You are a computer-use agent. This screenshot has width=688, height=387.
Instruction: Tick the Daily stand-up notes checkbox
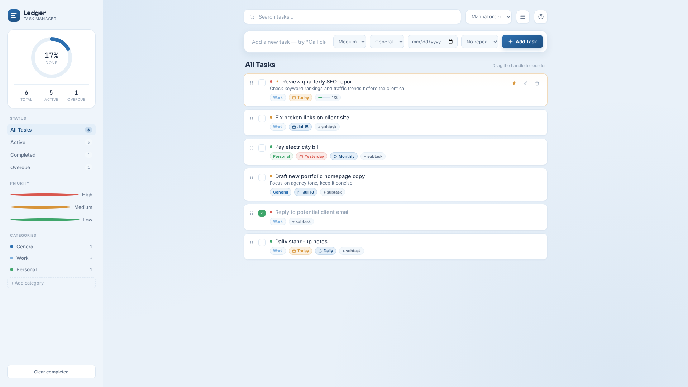pos(262,243)
